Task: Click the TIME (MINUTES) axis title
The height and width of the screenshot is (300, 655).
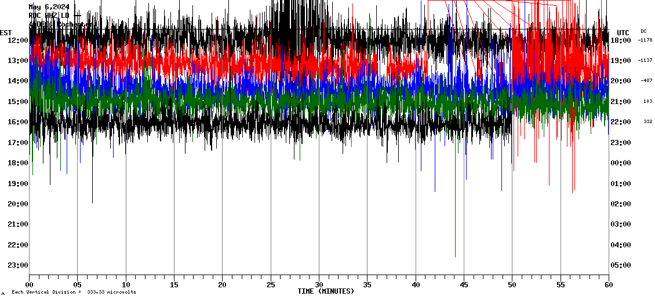Action: pyautogui.click(x=326, y=291)
